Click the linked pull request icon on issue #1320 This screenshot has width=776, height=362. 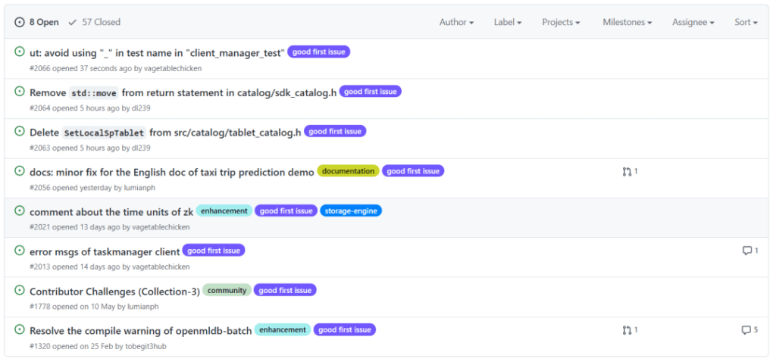pos(627,330)
